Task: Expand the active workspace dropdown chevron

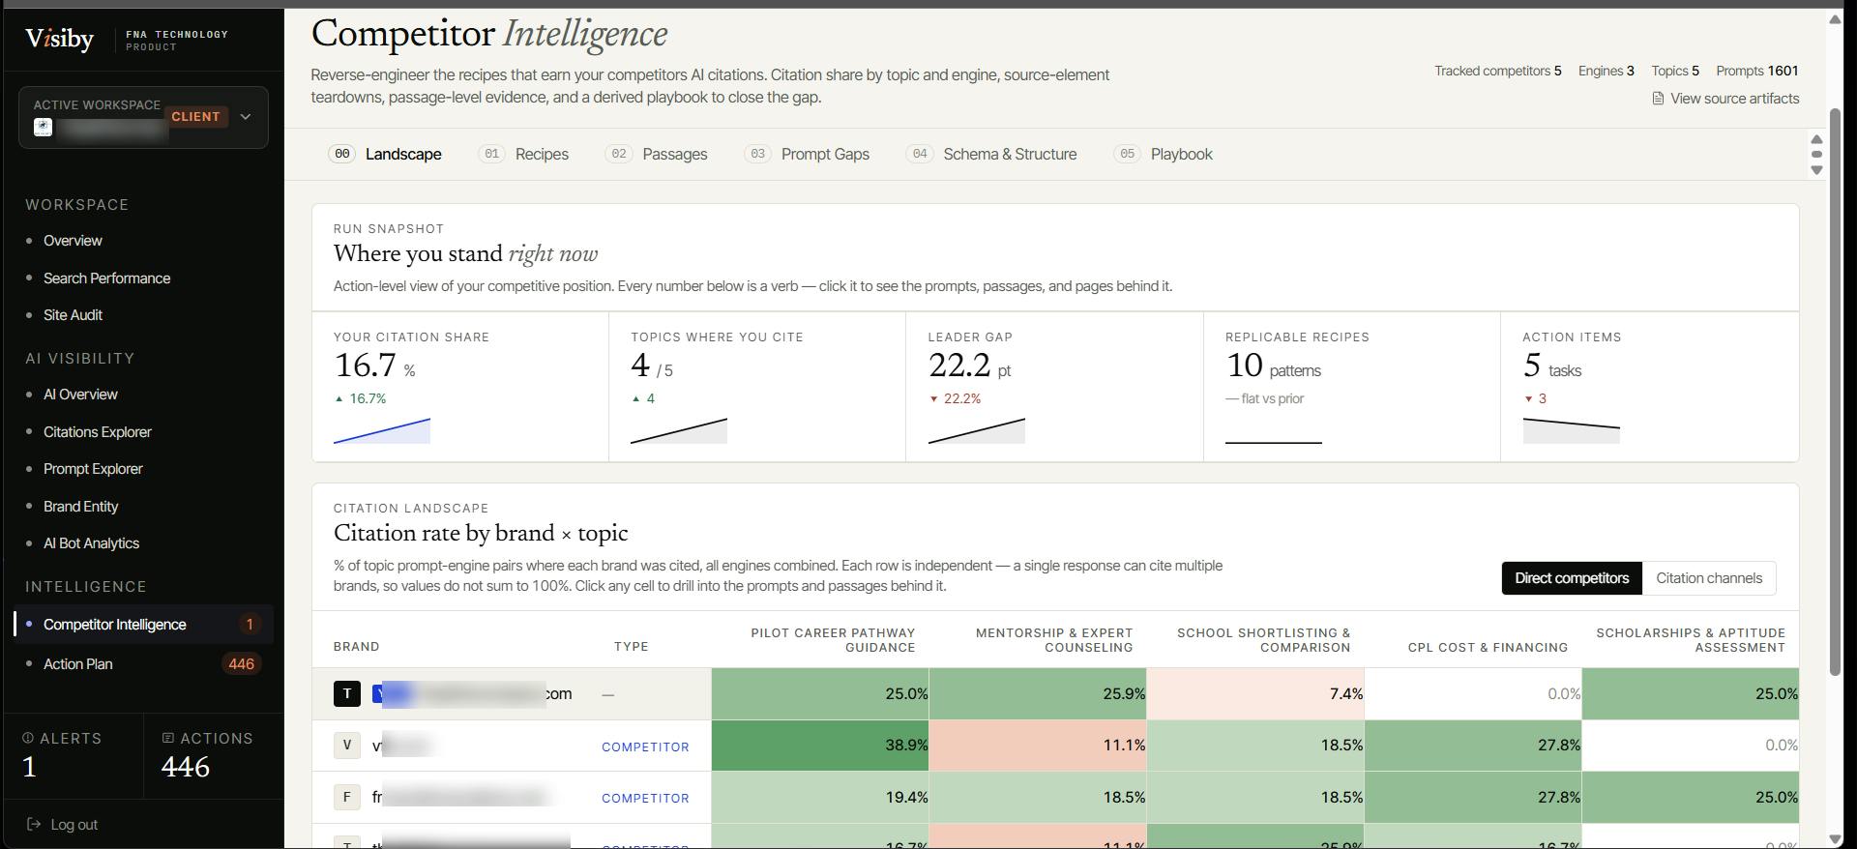Action: (x=246, y=117)
